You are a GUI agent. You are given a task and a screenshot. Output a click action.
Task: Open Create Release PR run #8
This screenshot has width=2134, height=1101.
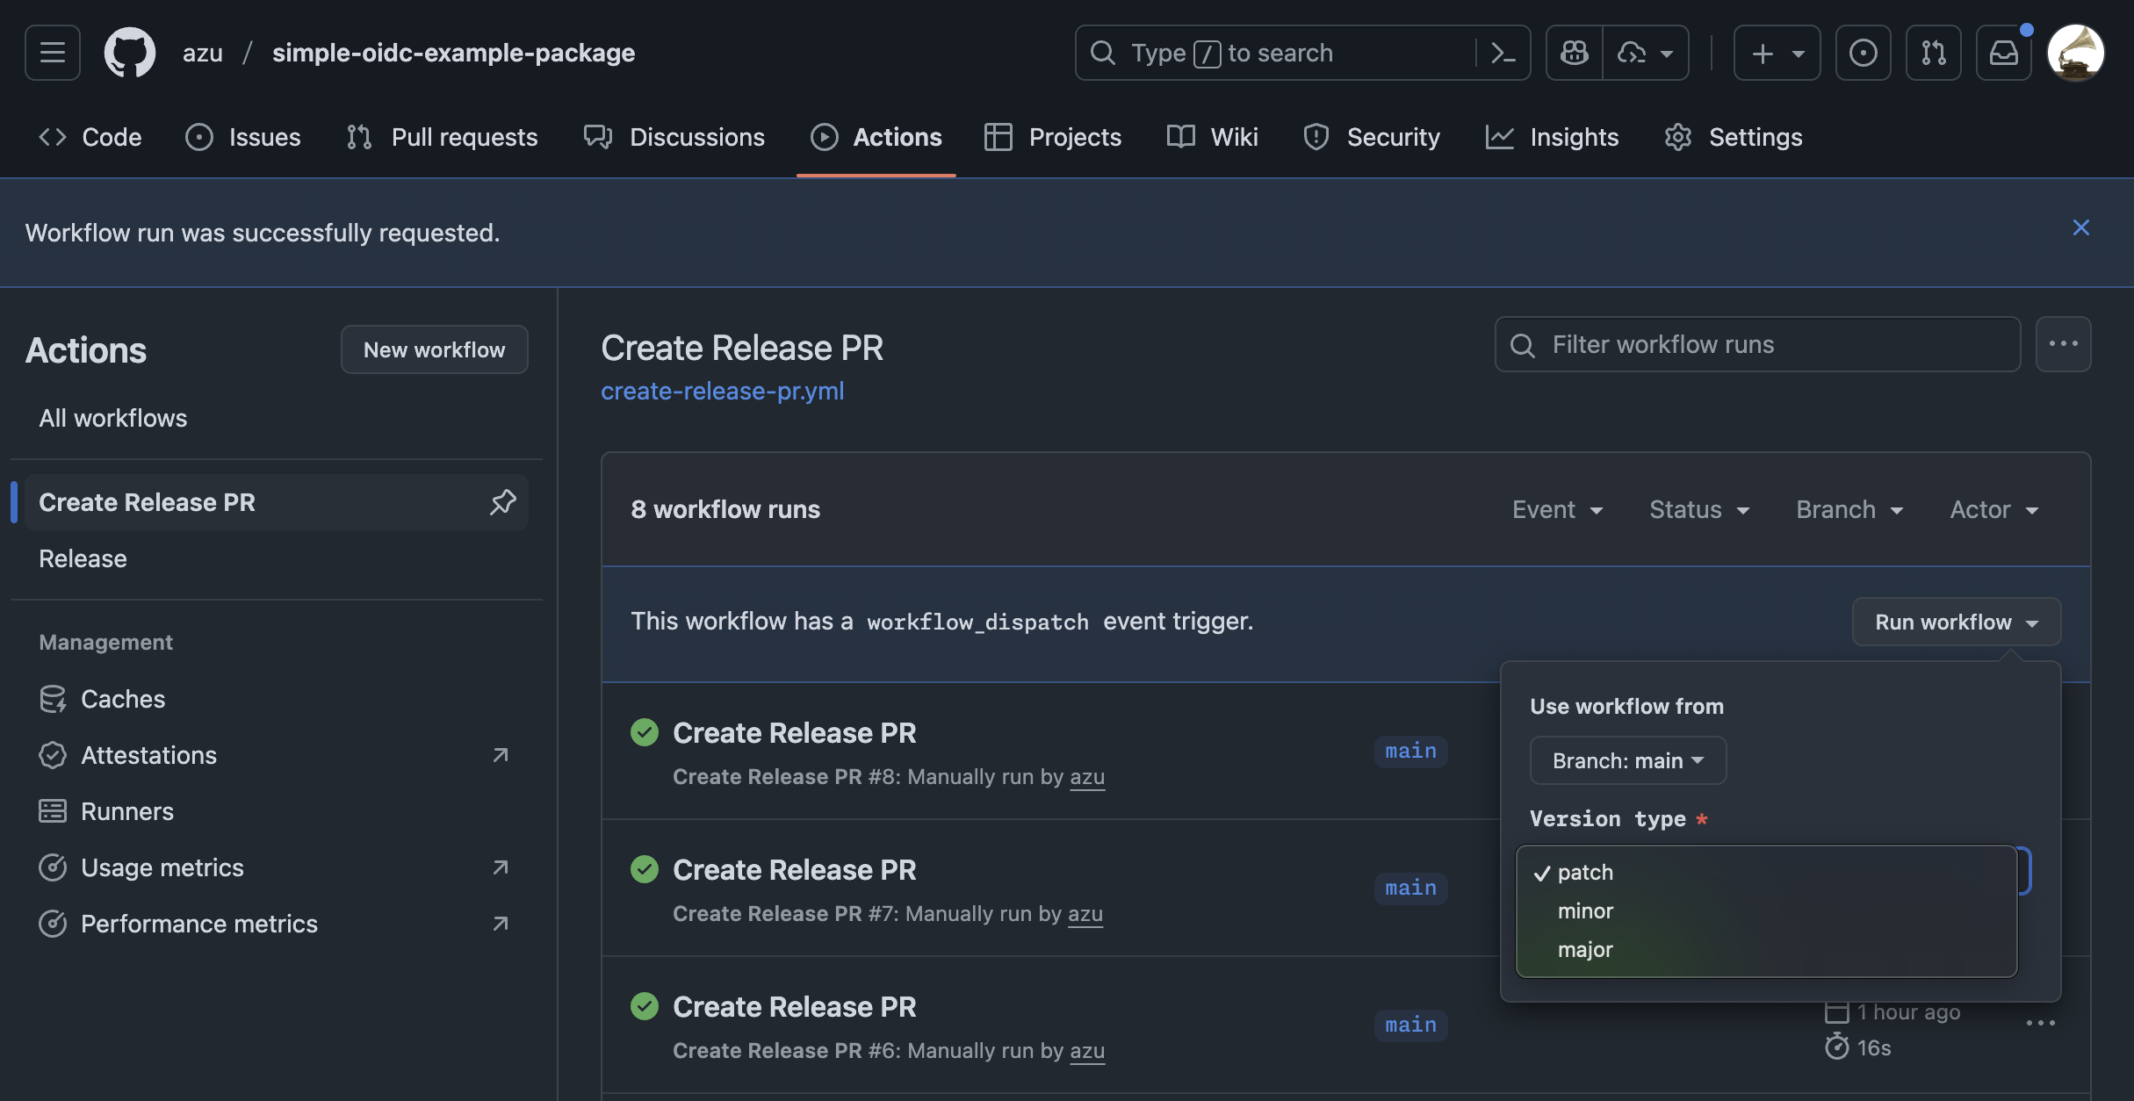click(794, 733)
